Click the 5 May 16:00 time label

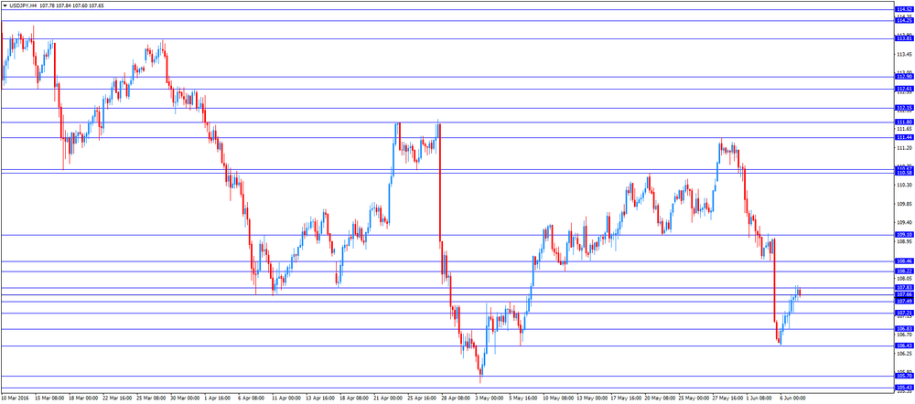tap(522, 398)
